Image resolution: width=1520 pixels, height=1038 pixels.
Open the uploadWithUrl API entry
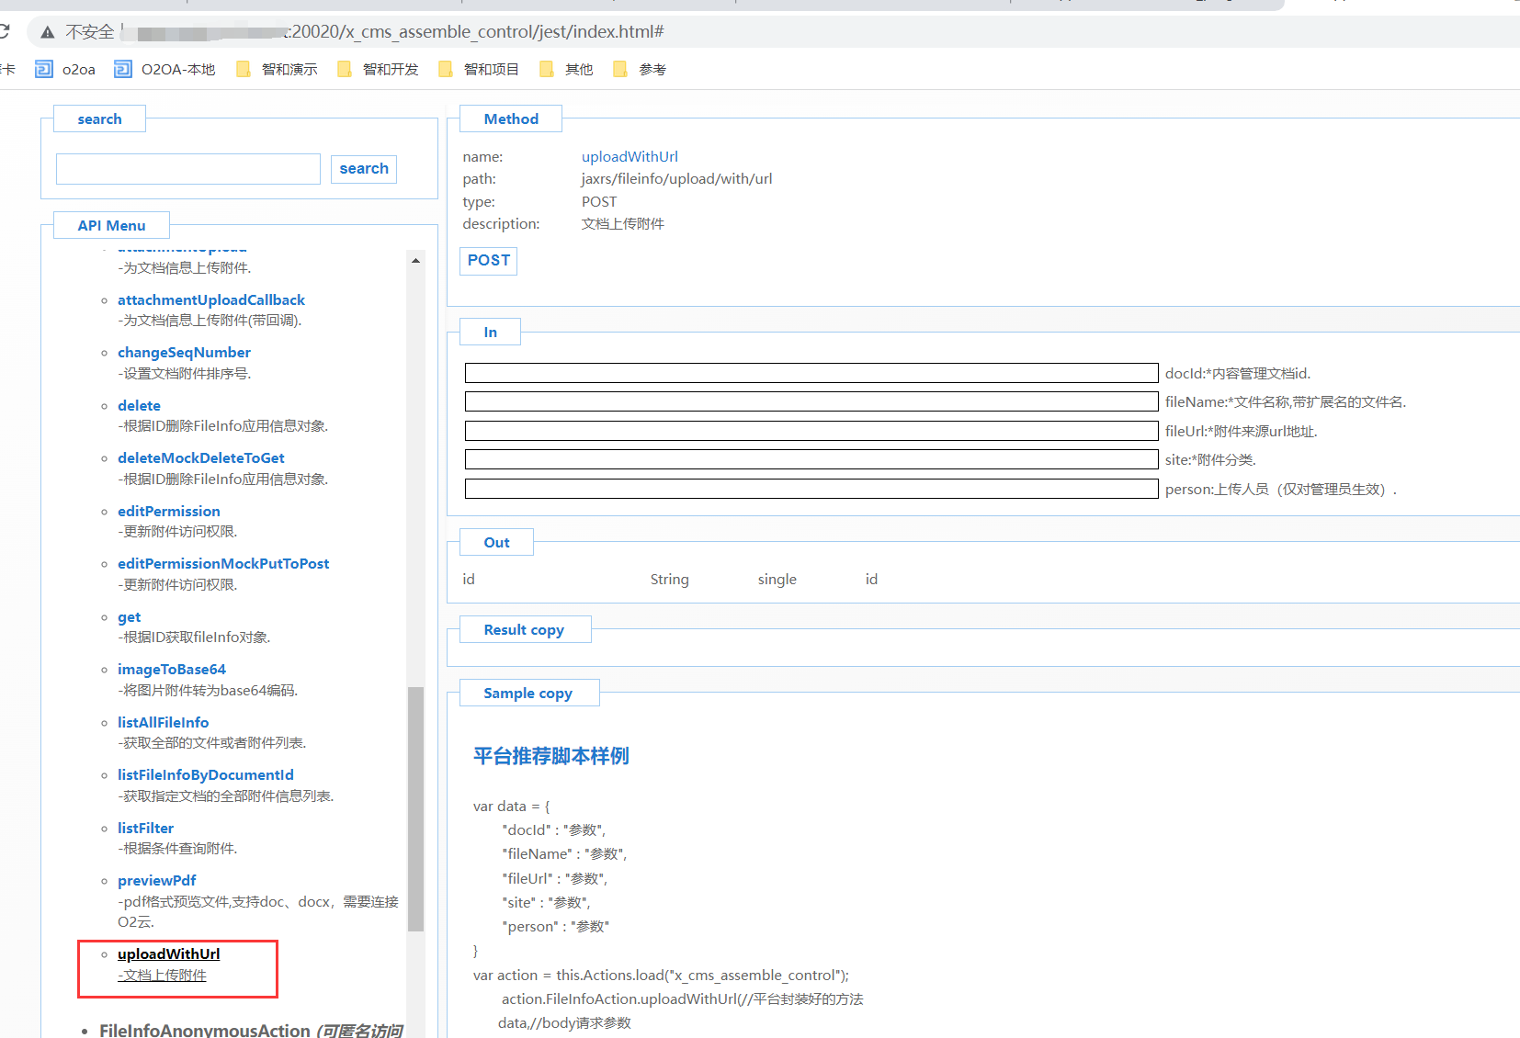coord(168,954)
